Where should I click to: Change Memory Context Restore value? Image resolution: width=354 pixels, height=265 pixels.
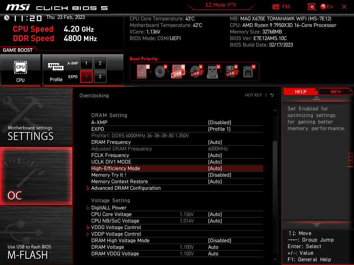[215, 181]
